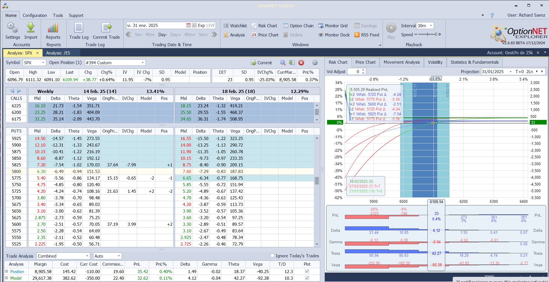Open the Watchlist window
Screen dimensions: 549x282
(235, 26)
